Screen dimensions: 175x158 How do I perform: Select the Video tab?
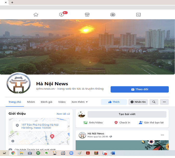(62, 102)
